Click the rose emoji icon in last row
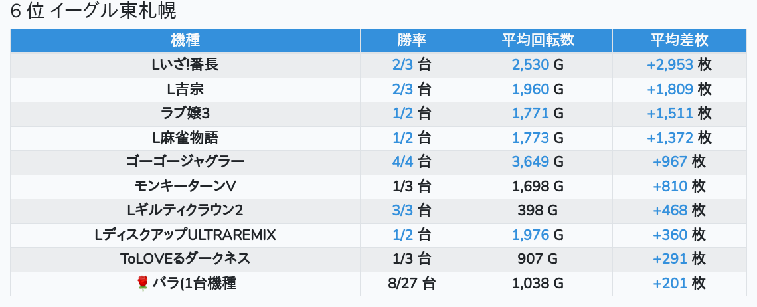The height and width of the screenshot is (307, 757). tap(142, 284)
